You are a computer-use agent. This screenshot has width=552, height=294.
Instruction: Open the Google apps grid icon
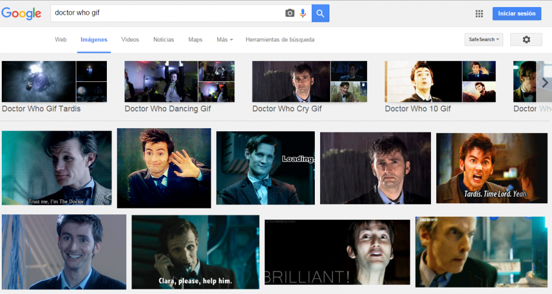[479, 13]
